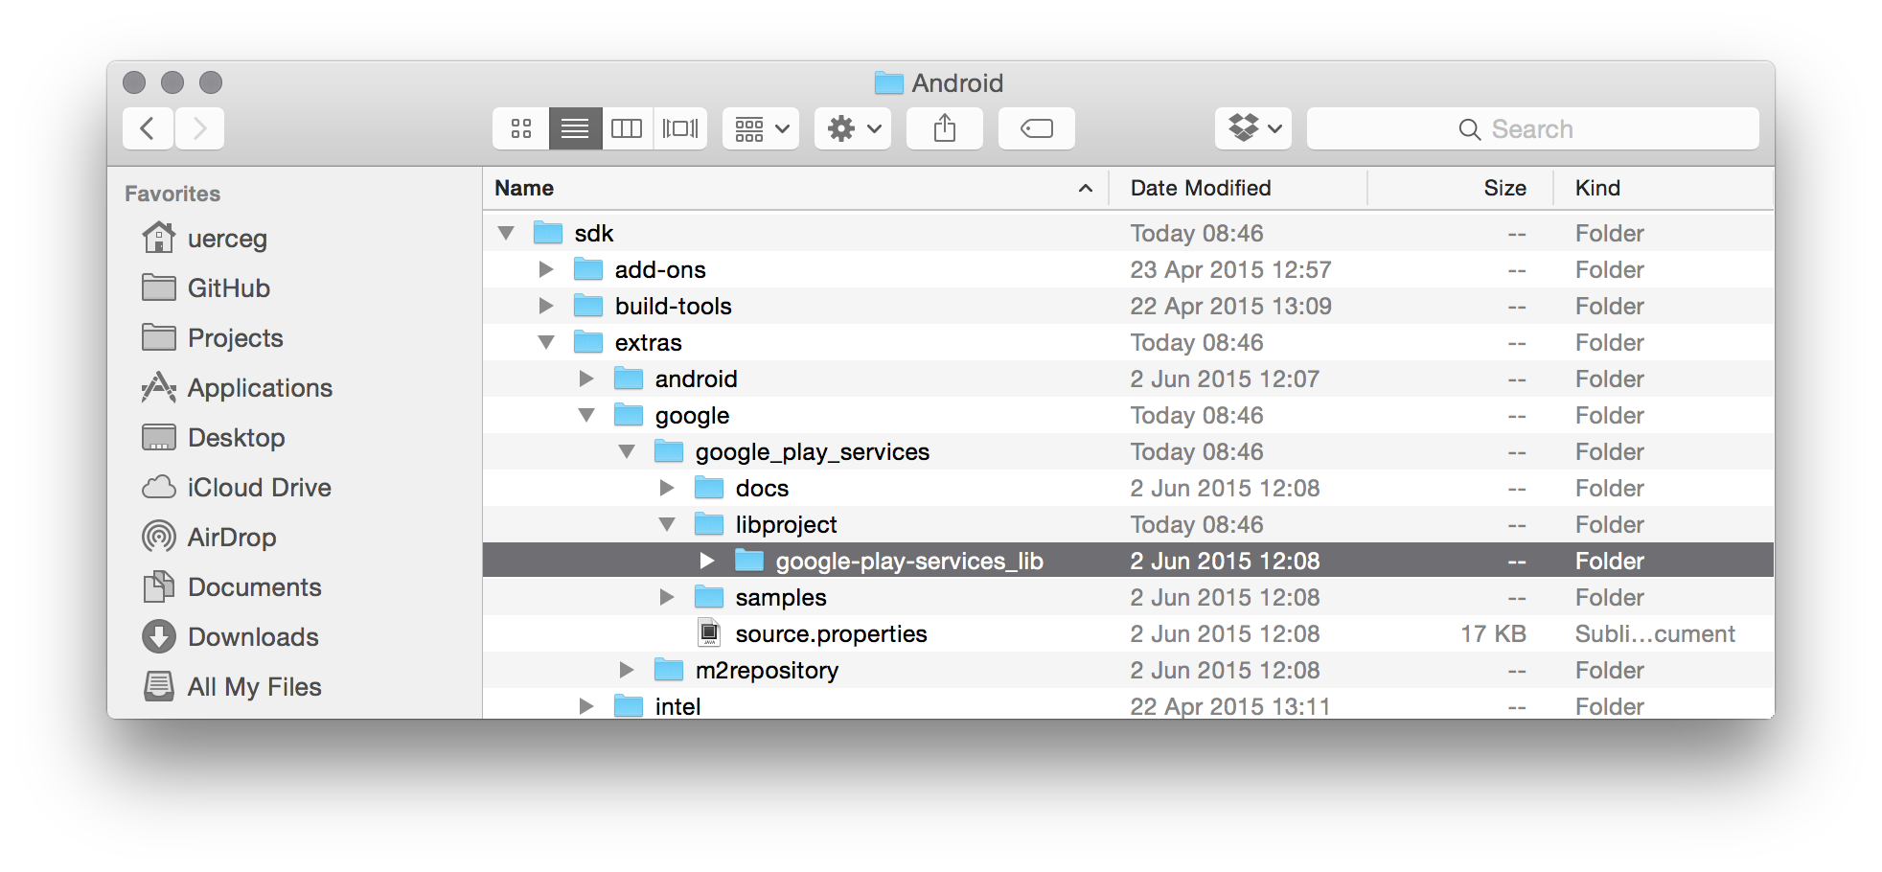Open Applications in sidebar
Viewport: 1882px width, 872px height.
pos(237,387)
